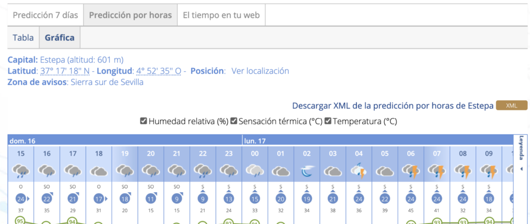Open the Predicción 7 días tab
The width and height of the screenshot is (530, 224).
coord(45,15)
